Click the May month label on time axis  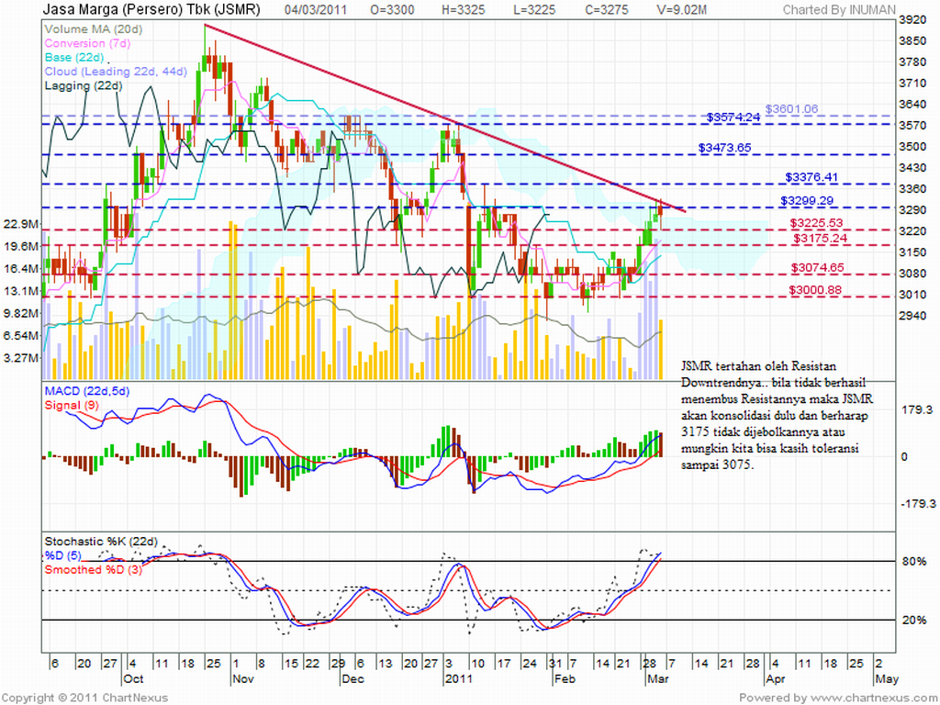point(888,678)
